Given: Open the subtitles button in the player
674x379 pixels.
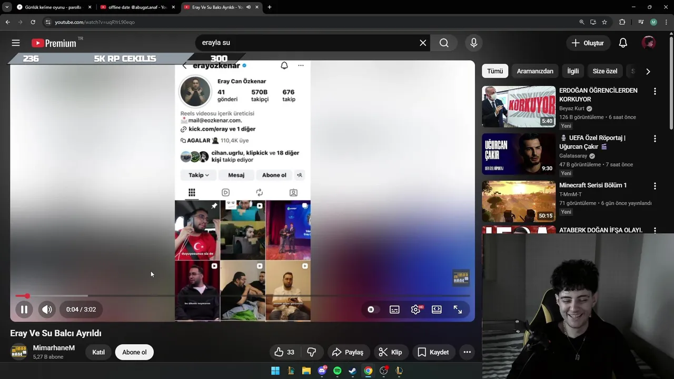Looking at the screenshot, I should pyautogui.click(x=394, y=310).
